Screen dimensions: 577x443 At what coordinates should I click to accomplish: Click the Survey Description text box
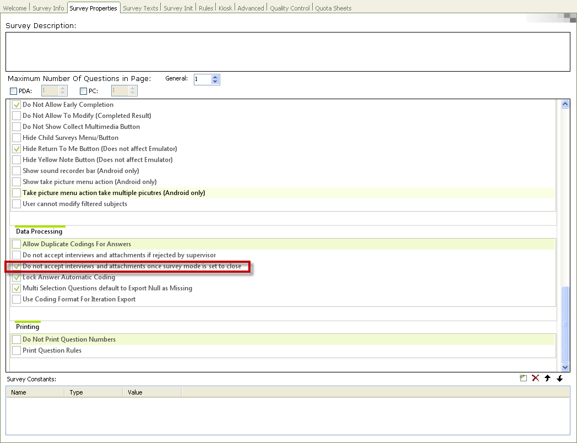(288, 52)
